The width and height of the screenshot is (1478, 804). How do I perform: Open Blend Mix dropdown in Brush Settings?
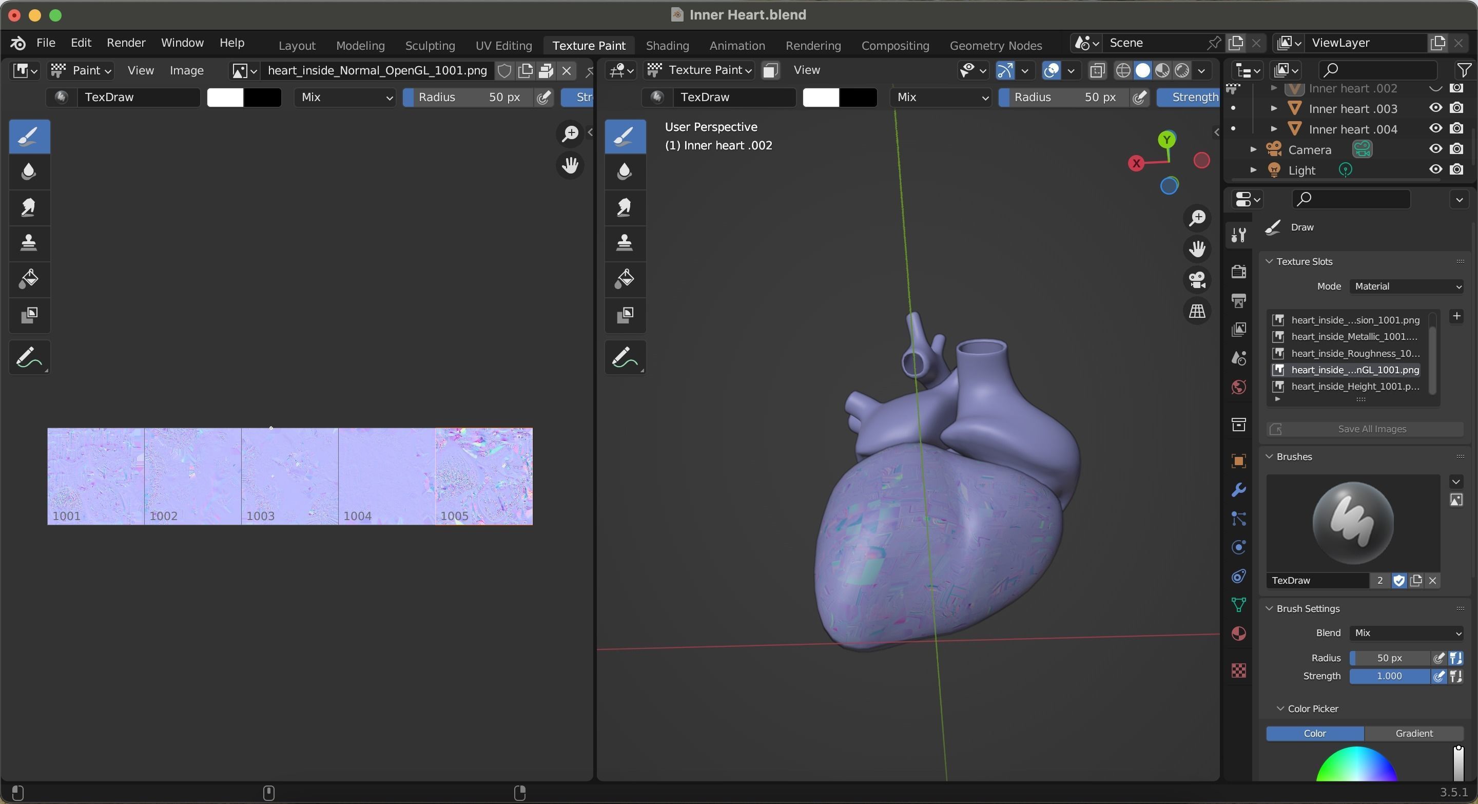[x=1406, y=633]
